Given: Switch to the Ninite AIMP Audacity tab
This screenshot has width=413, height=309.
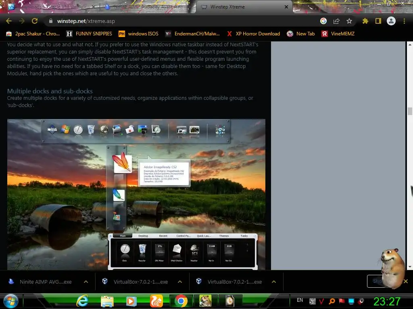Looking at the screenshot, I should (x=146, y=7).
